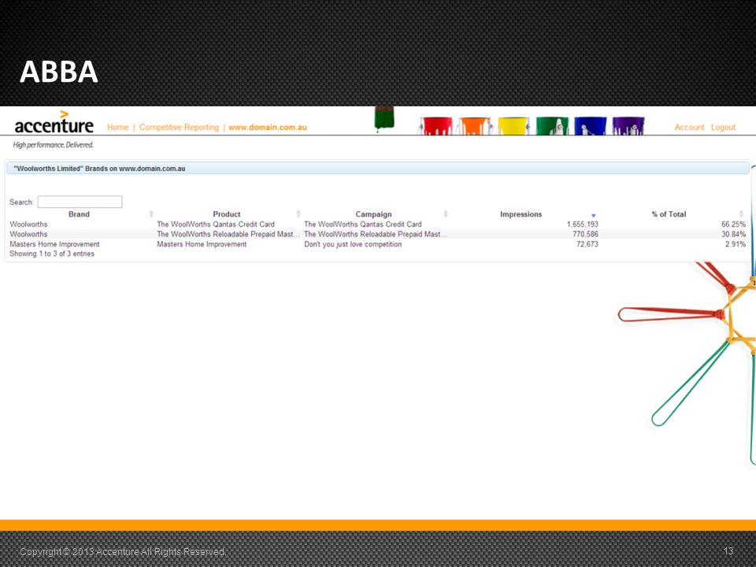Viewport: 756px width, 567px height.
Task: Select the green paint bucket icon
Action: click(x=552, y=126)
